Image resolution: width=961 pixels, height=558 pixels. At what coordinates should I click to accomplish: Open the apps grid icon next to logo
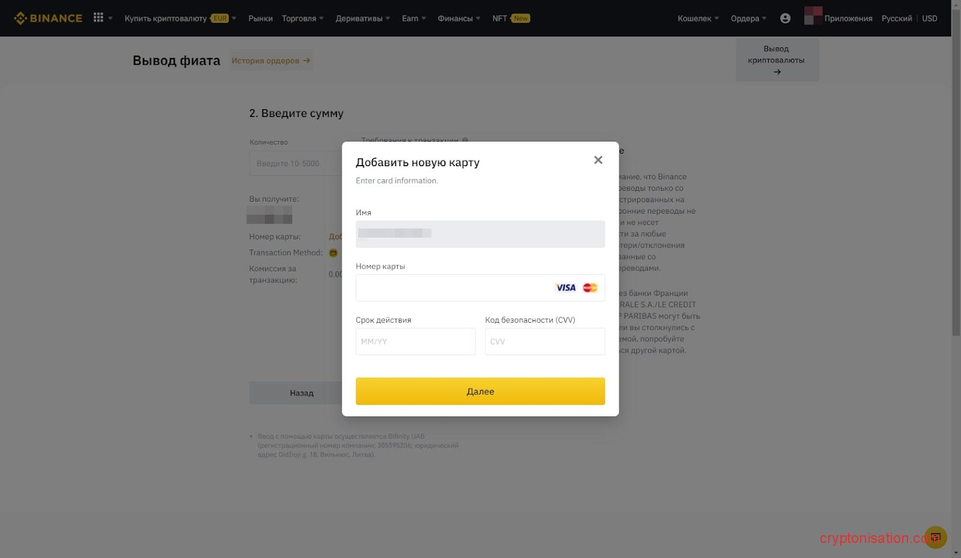[x=98, y=17]
